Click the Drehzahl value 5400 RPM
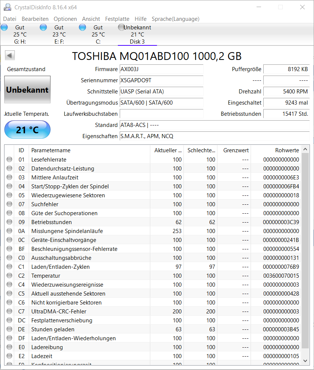Screen dimensions: 314x370 [286, 91]
